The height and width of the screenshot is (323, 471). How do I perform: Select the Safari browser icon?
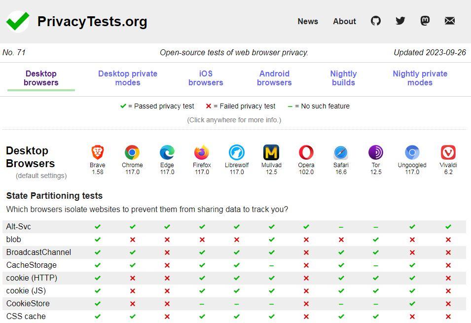[x=341, y=152]
